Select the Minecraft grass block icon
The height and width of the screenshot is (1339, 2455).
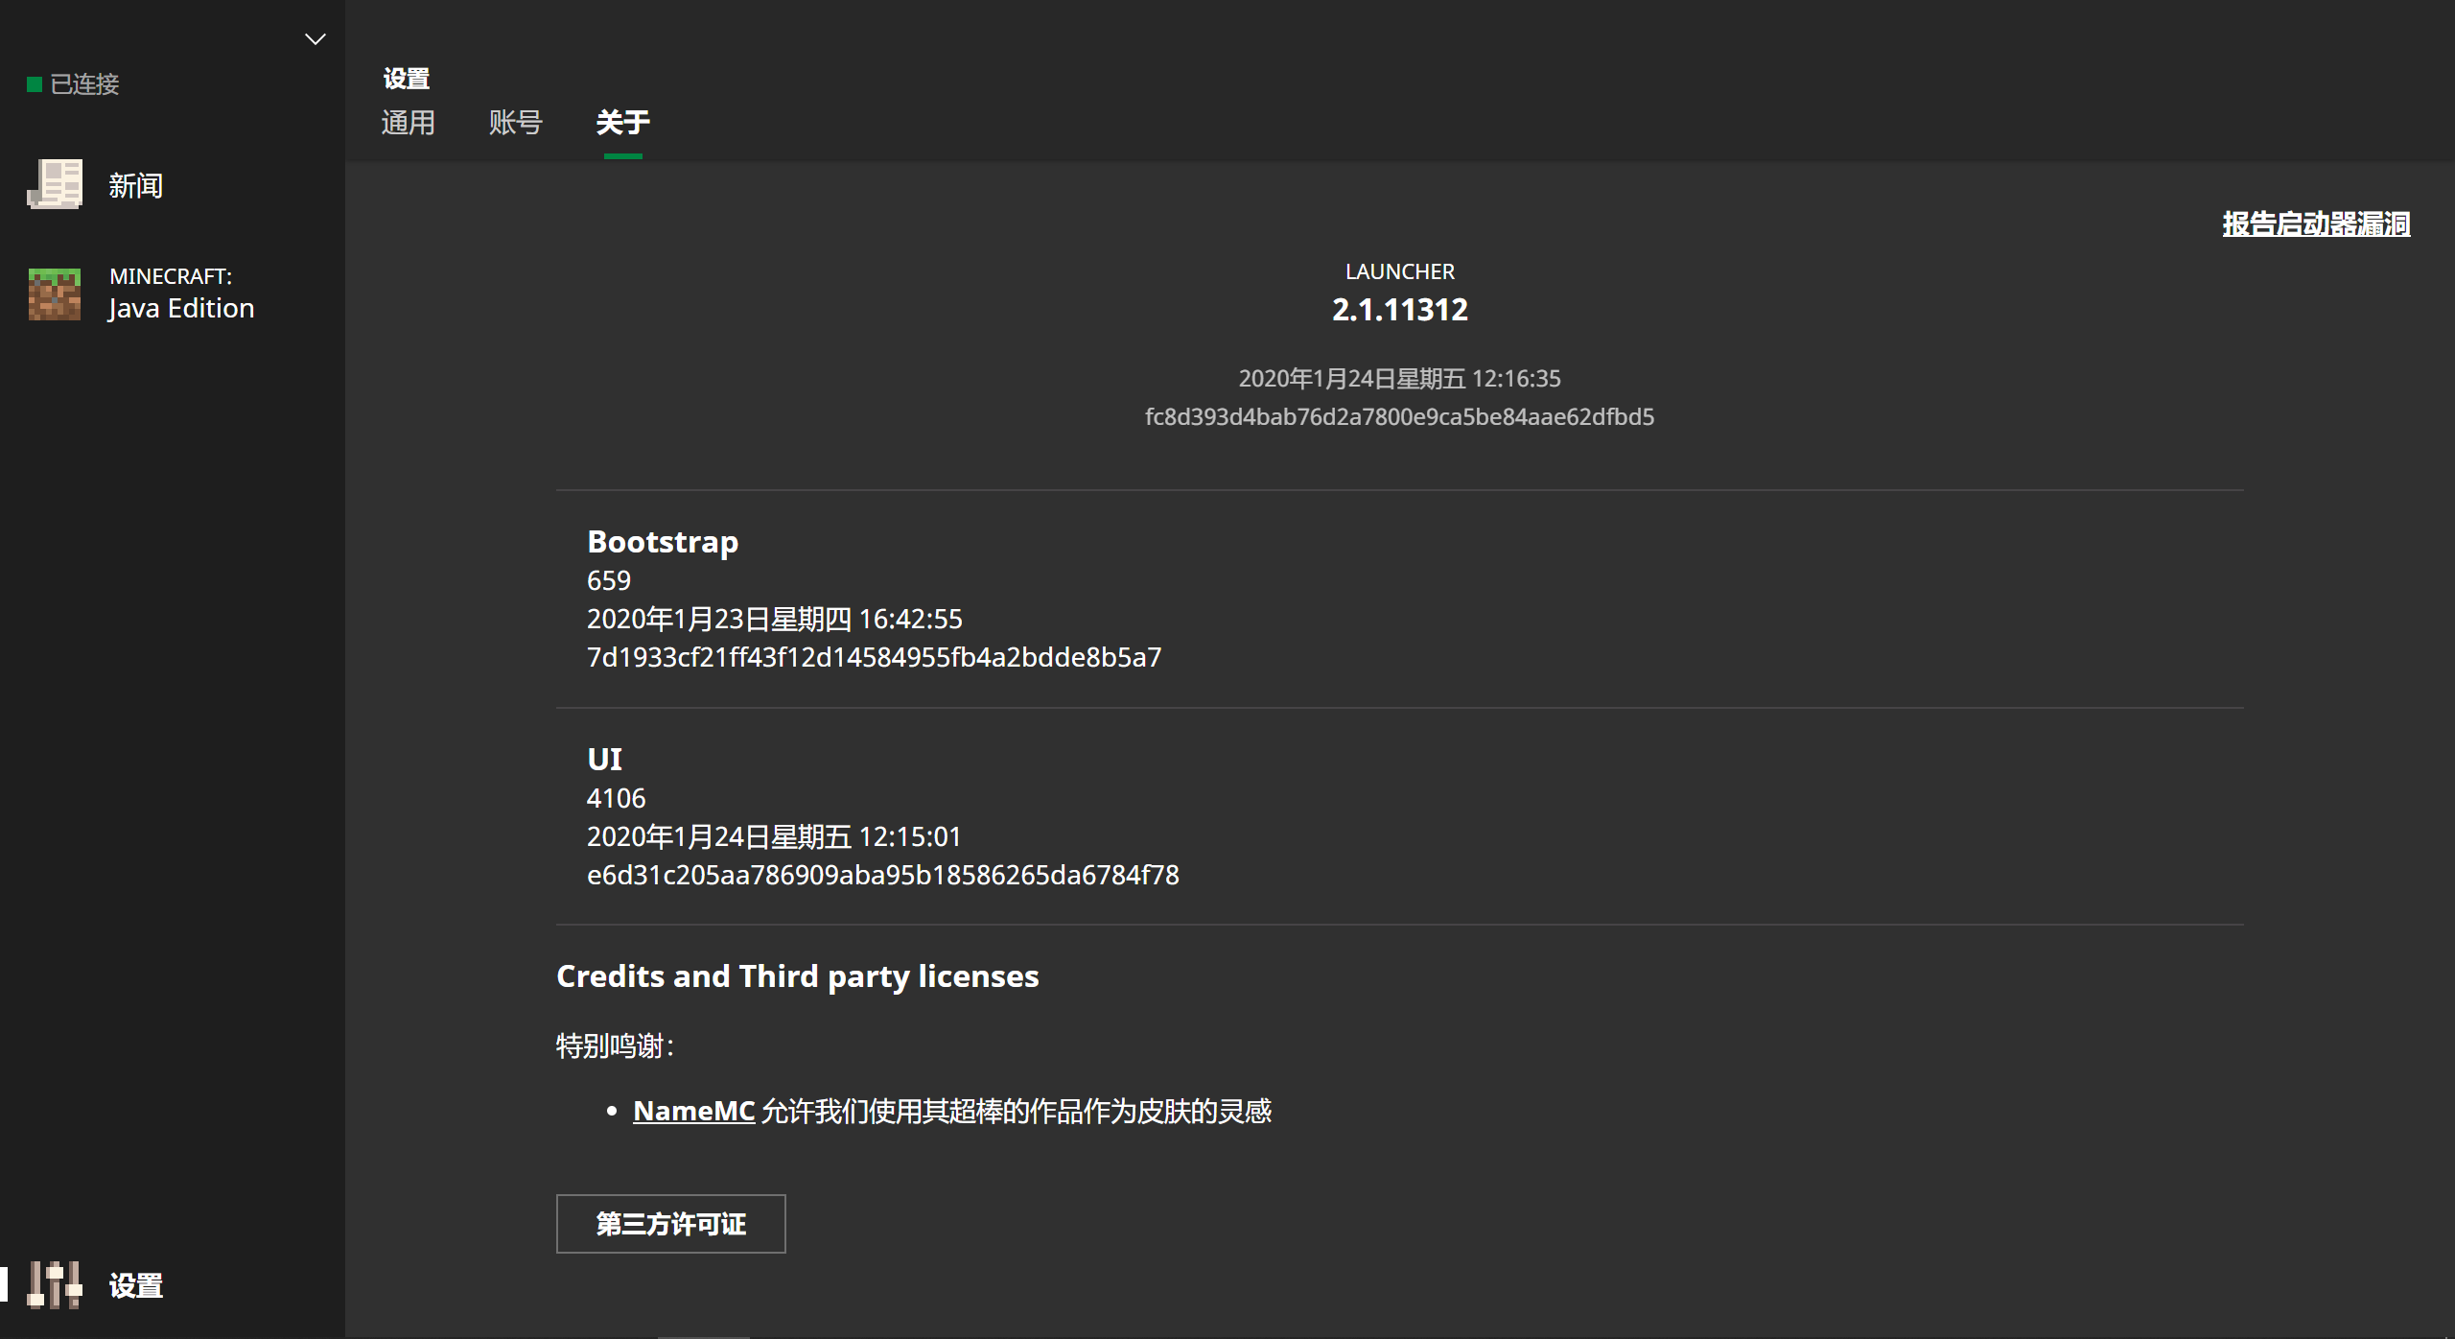pos(55,294)
